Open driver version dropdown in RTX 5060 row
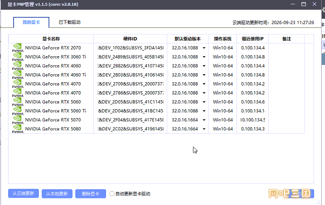 point(204,102)
